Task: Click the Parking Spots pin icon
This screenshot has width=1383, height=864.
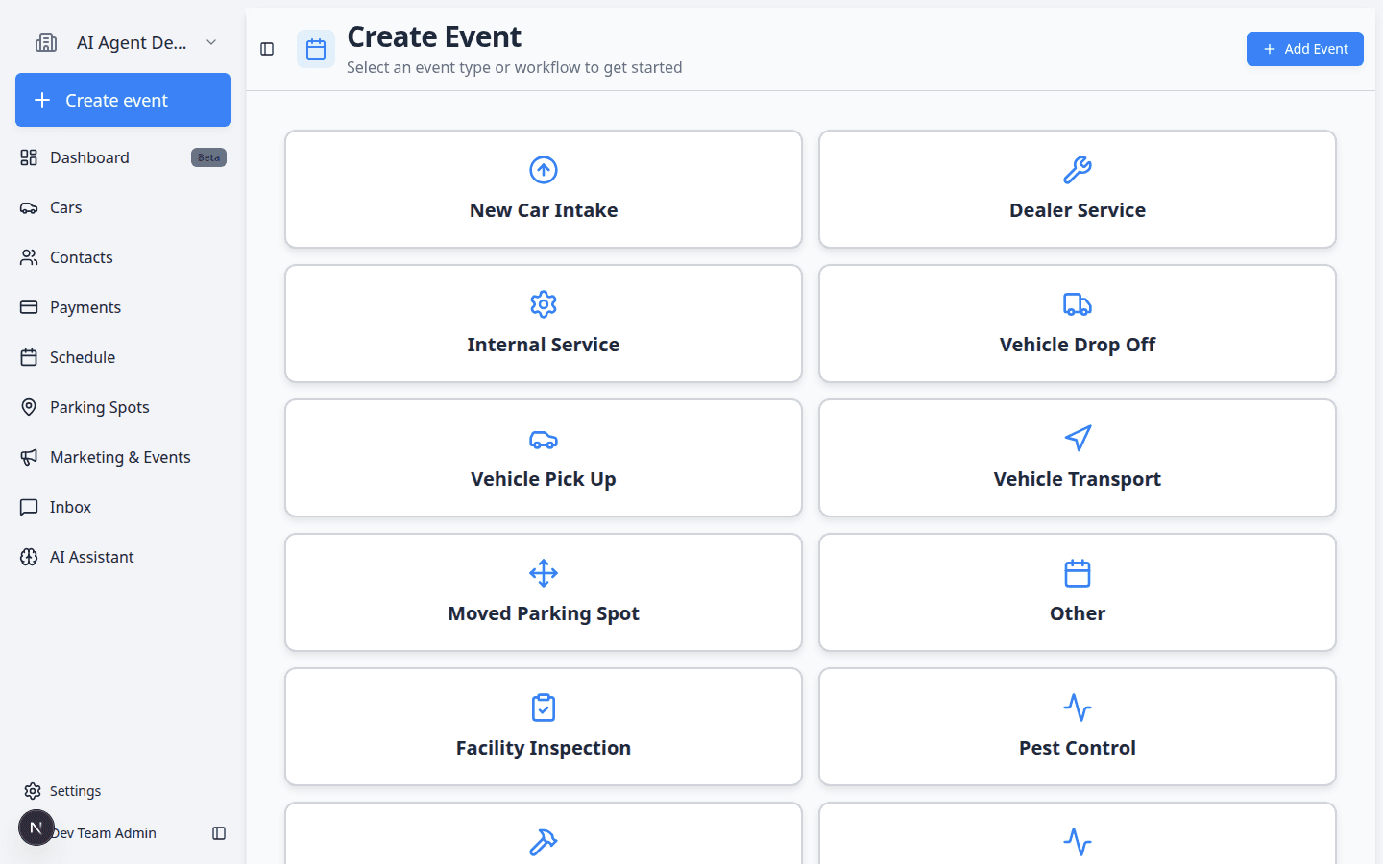Action: click(x=29, y=407)
